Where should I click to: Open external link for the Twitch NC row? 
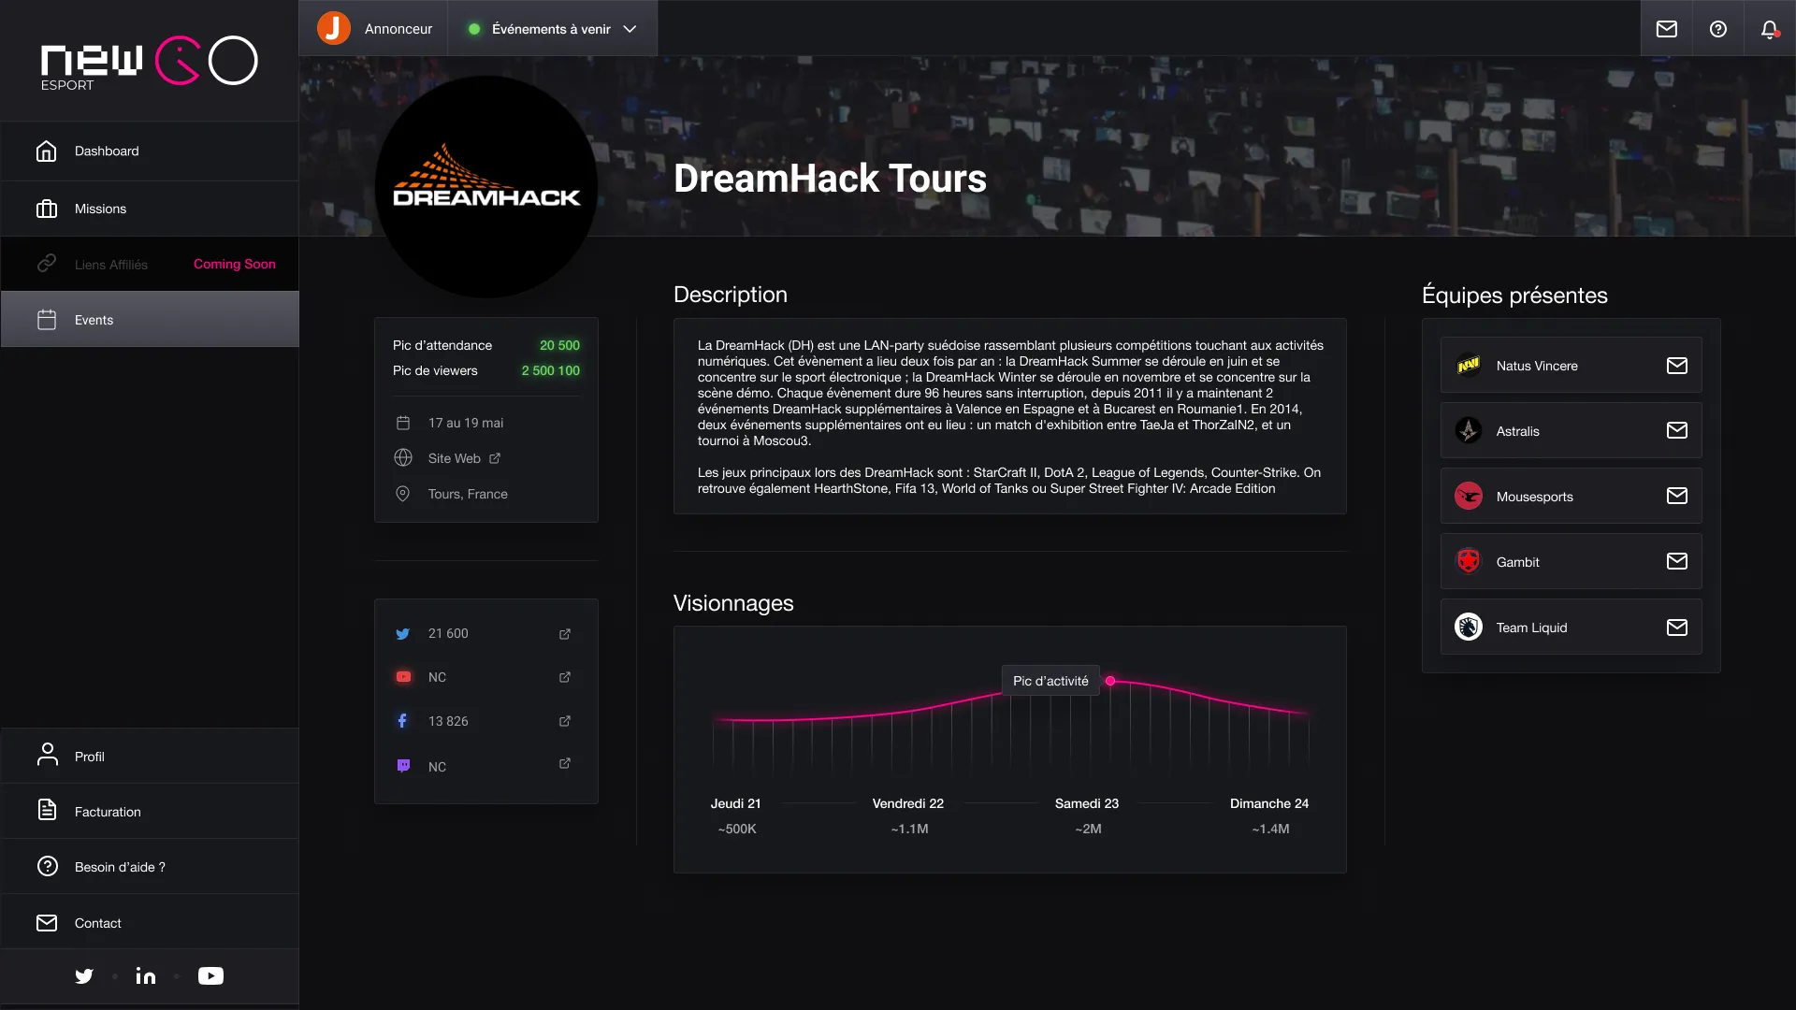pos(565,764)
